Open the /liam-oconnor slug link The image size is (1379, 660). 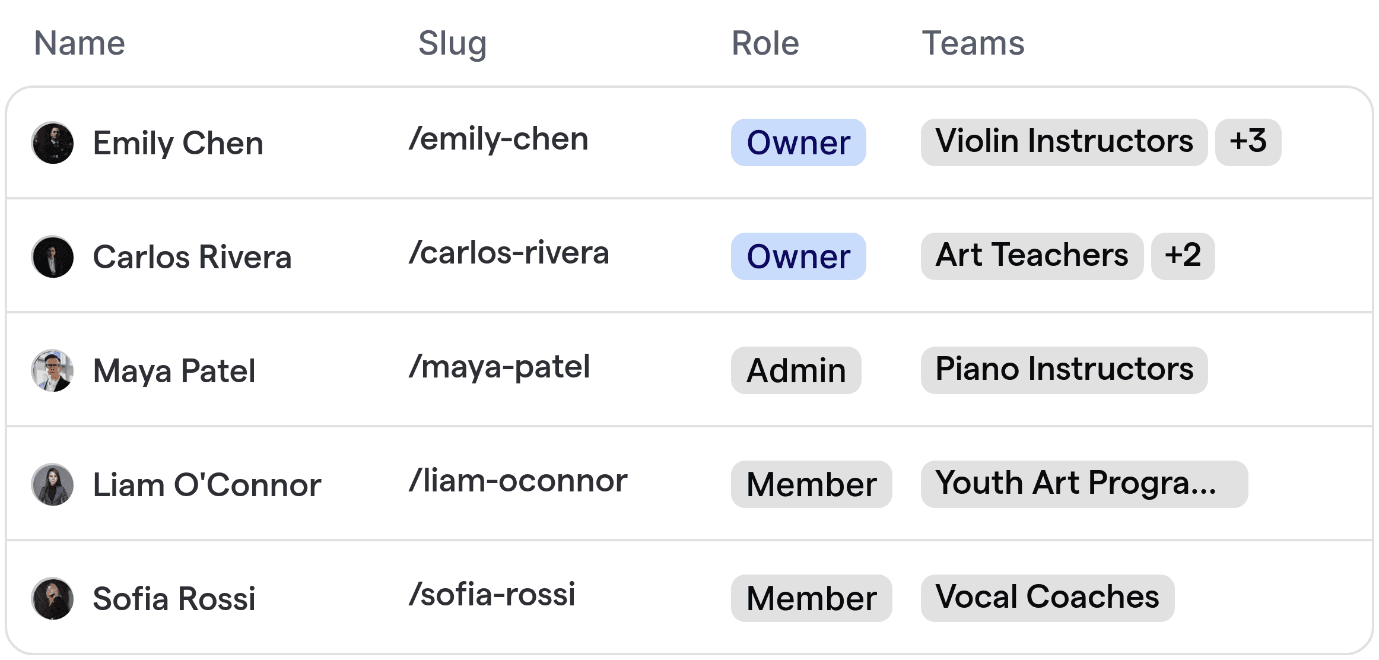point(517,481)
